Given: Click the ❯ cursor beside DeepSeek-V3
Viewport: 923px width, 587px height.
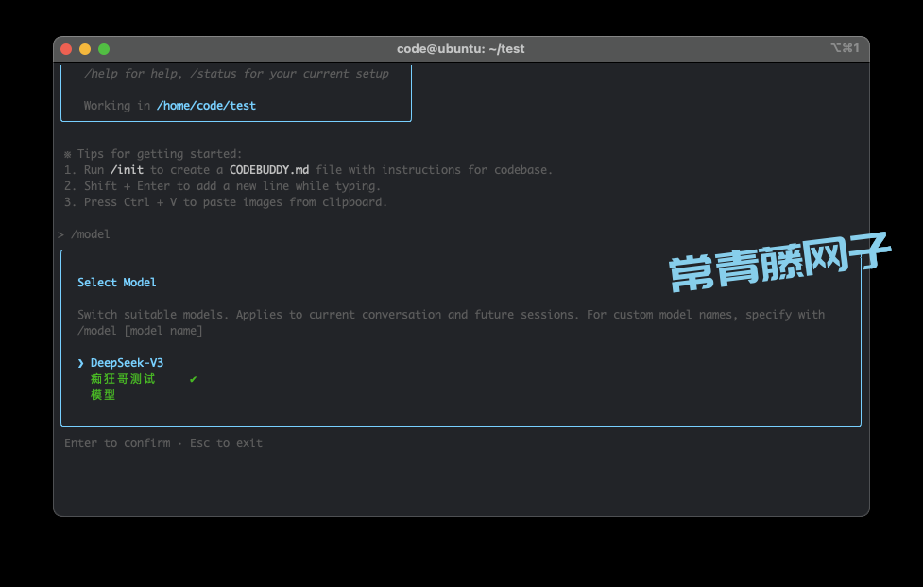Looking at the screenshot, I should pos(81,363).
